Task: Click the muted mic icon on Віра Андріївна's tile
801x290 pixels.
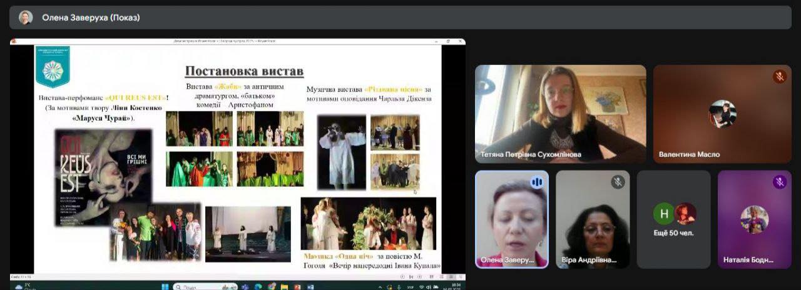Action: (x=618, y=182)
